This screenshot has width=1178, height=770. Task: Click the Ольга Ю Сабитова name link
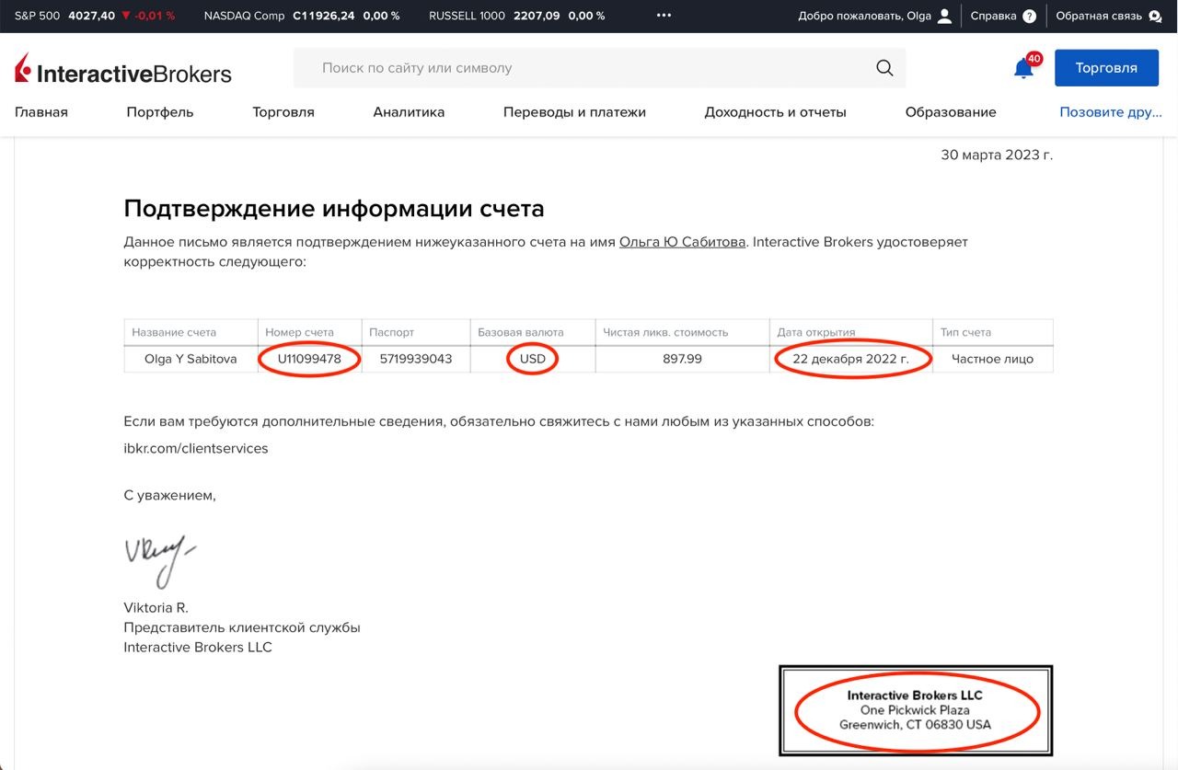682,242
